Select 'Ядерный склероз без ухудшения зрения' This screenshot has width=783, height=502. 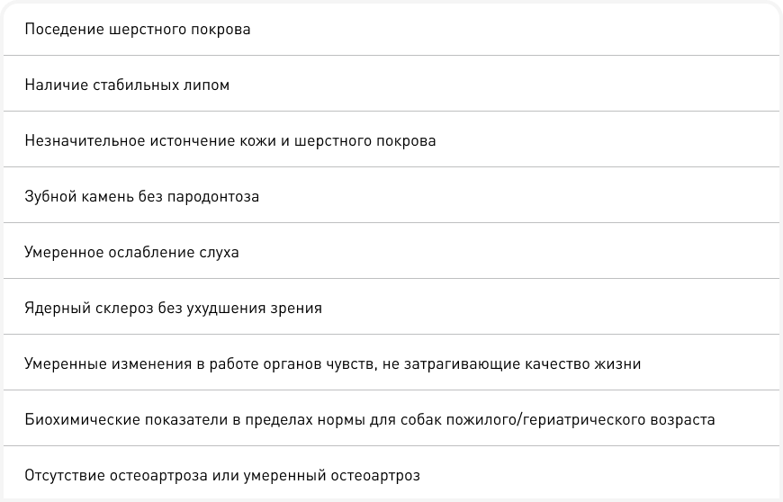pyautogui.click(x=173, y=309)
